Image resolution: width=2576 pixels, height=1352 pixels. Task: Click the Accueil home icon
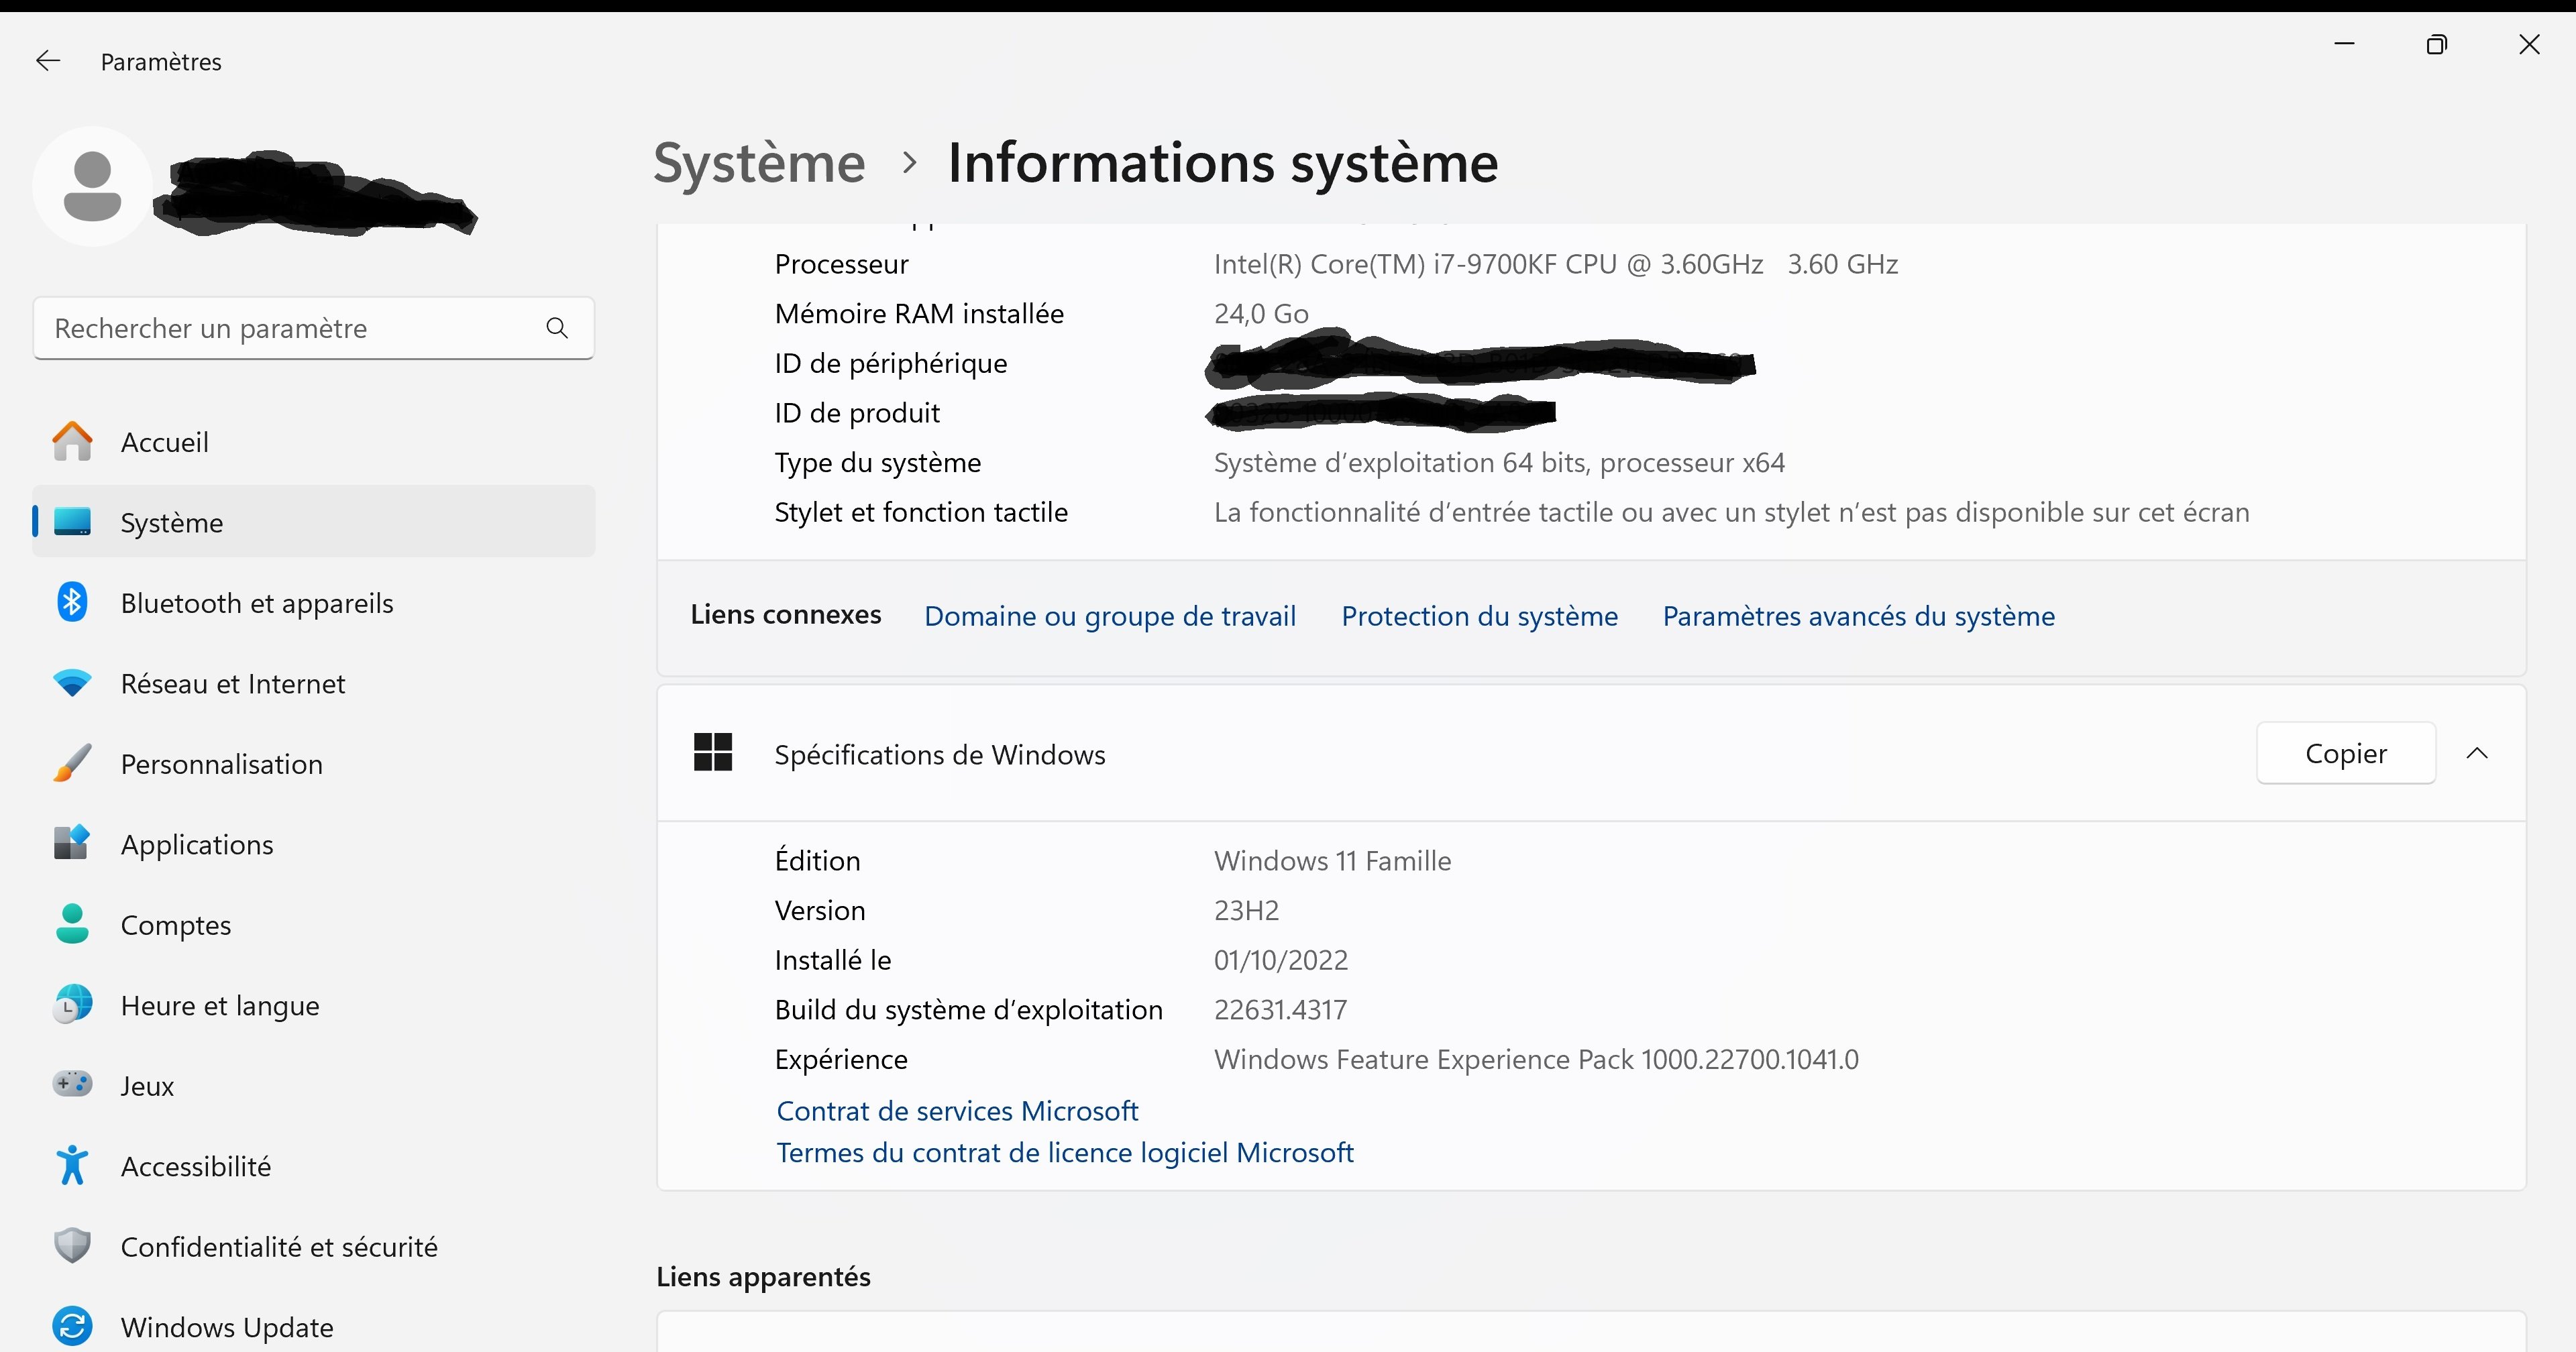pos(72,441)
